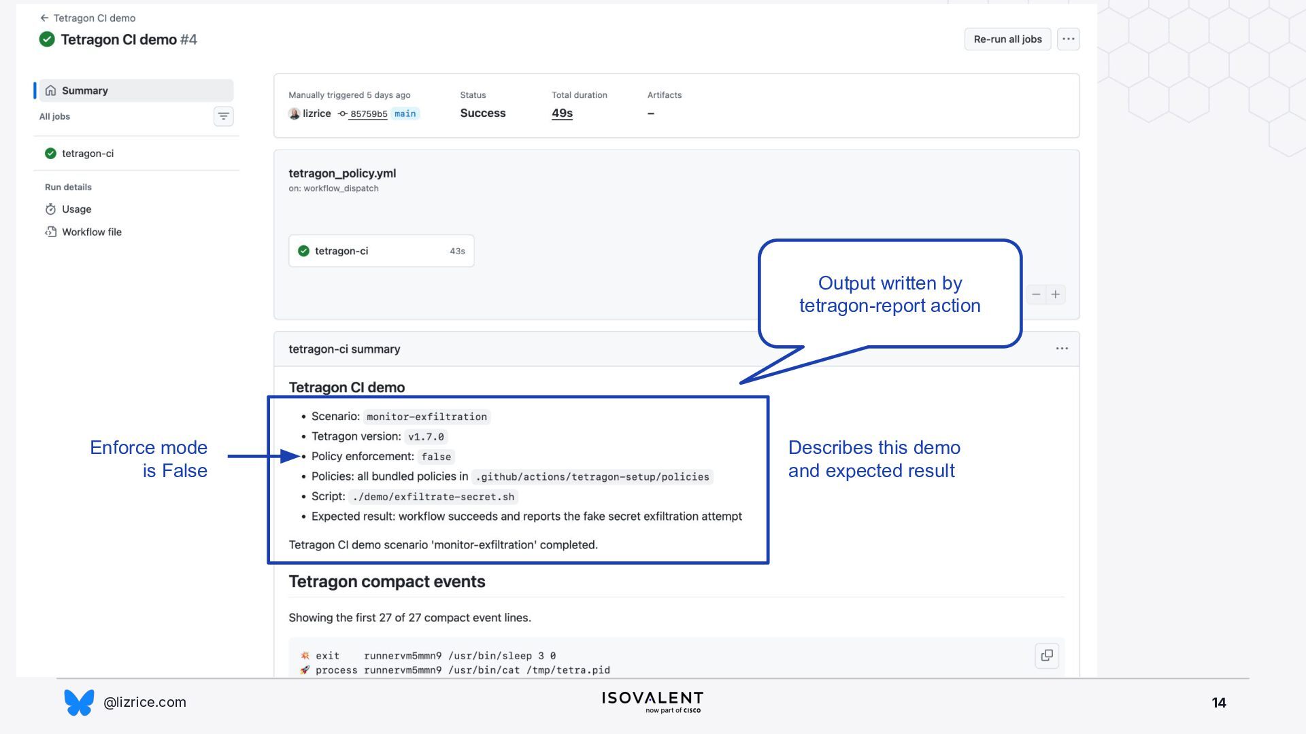Click the 'false' policy enforcement value

436,457
